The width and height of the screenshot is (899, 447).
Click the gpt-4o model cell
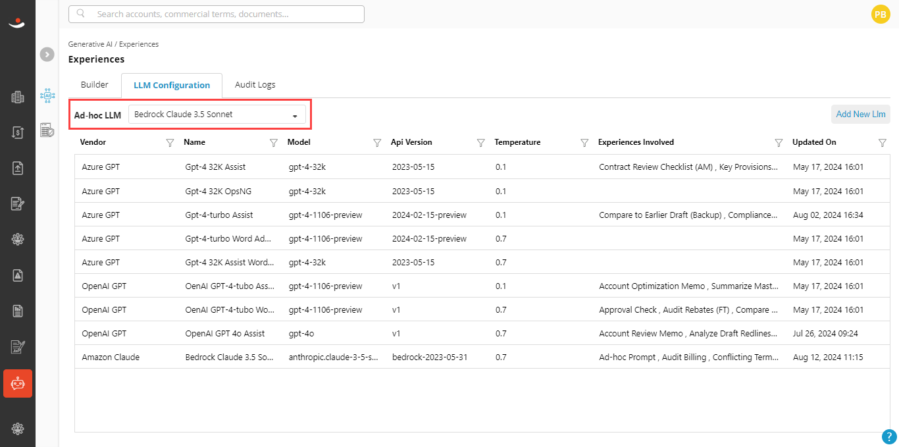click(x=301, y=333)
